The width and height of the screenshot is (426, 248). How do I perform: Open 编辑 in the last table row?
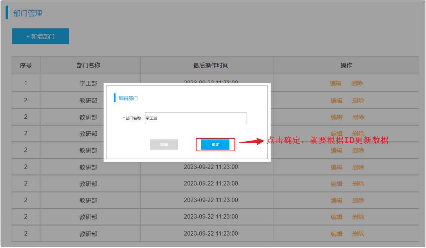[x=336, y=234]
